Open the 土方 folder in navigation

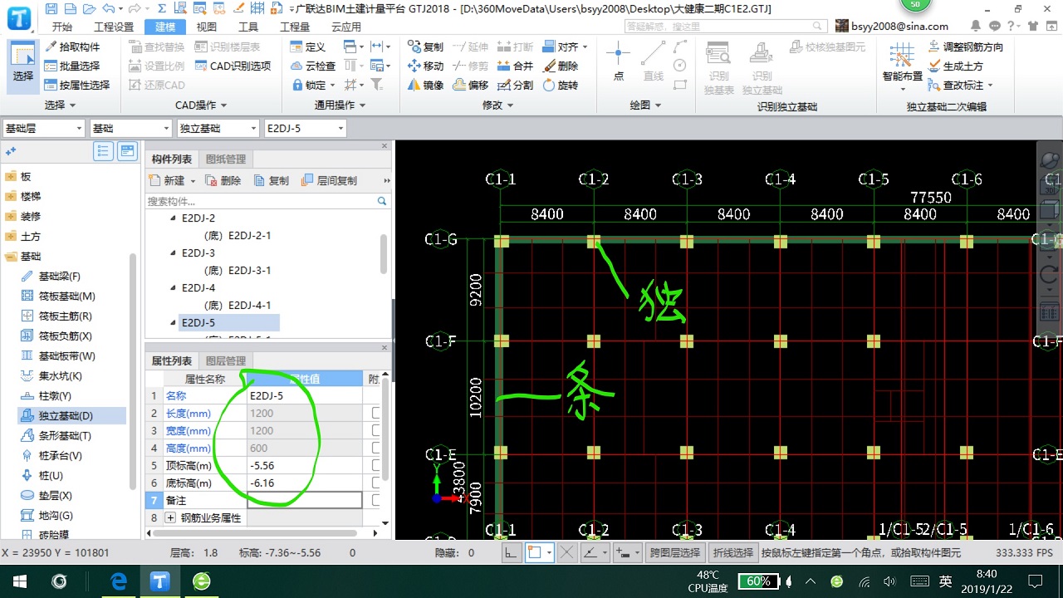click(22, 237)
